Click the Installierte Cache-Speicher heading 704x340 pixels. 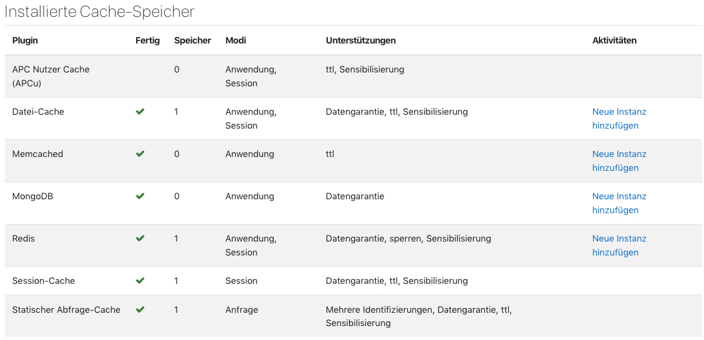[x=99, y=11]
